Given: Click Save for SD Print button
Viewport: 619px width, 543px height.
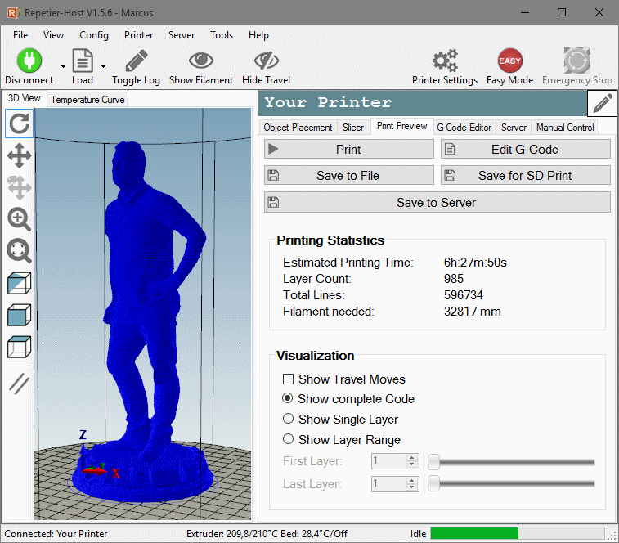Looking at the screenshot, I should [x=526, y=175].
